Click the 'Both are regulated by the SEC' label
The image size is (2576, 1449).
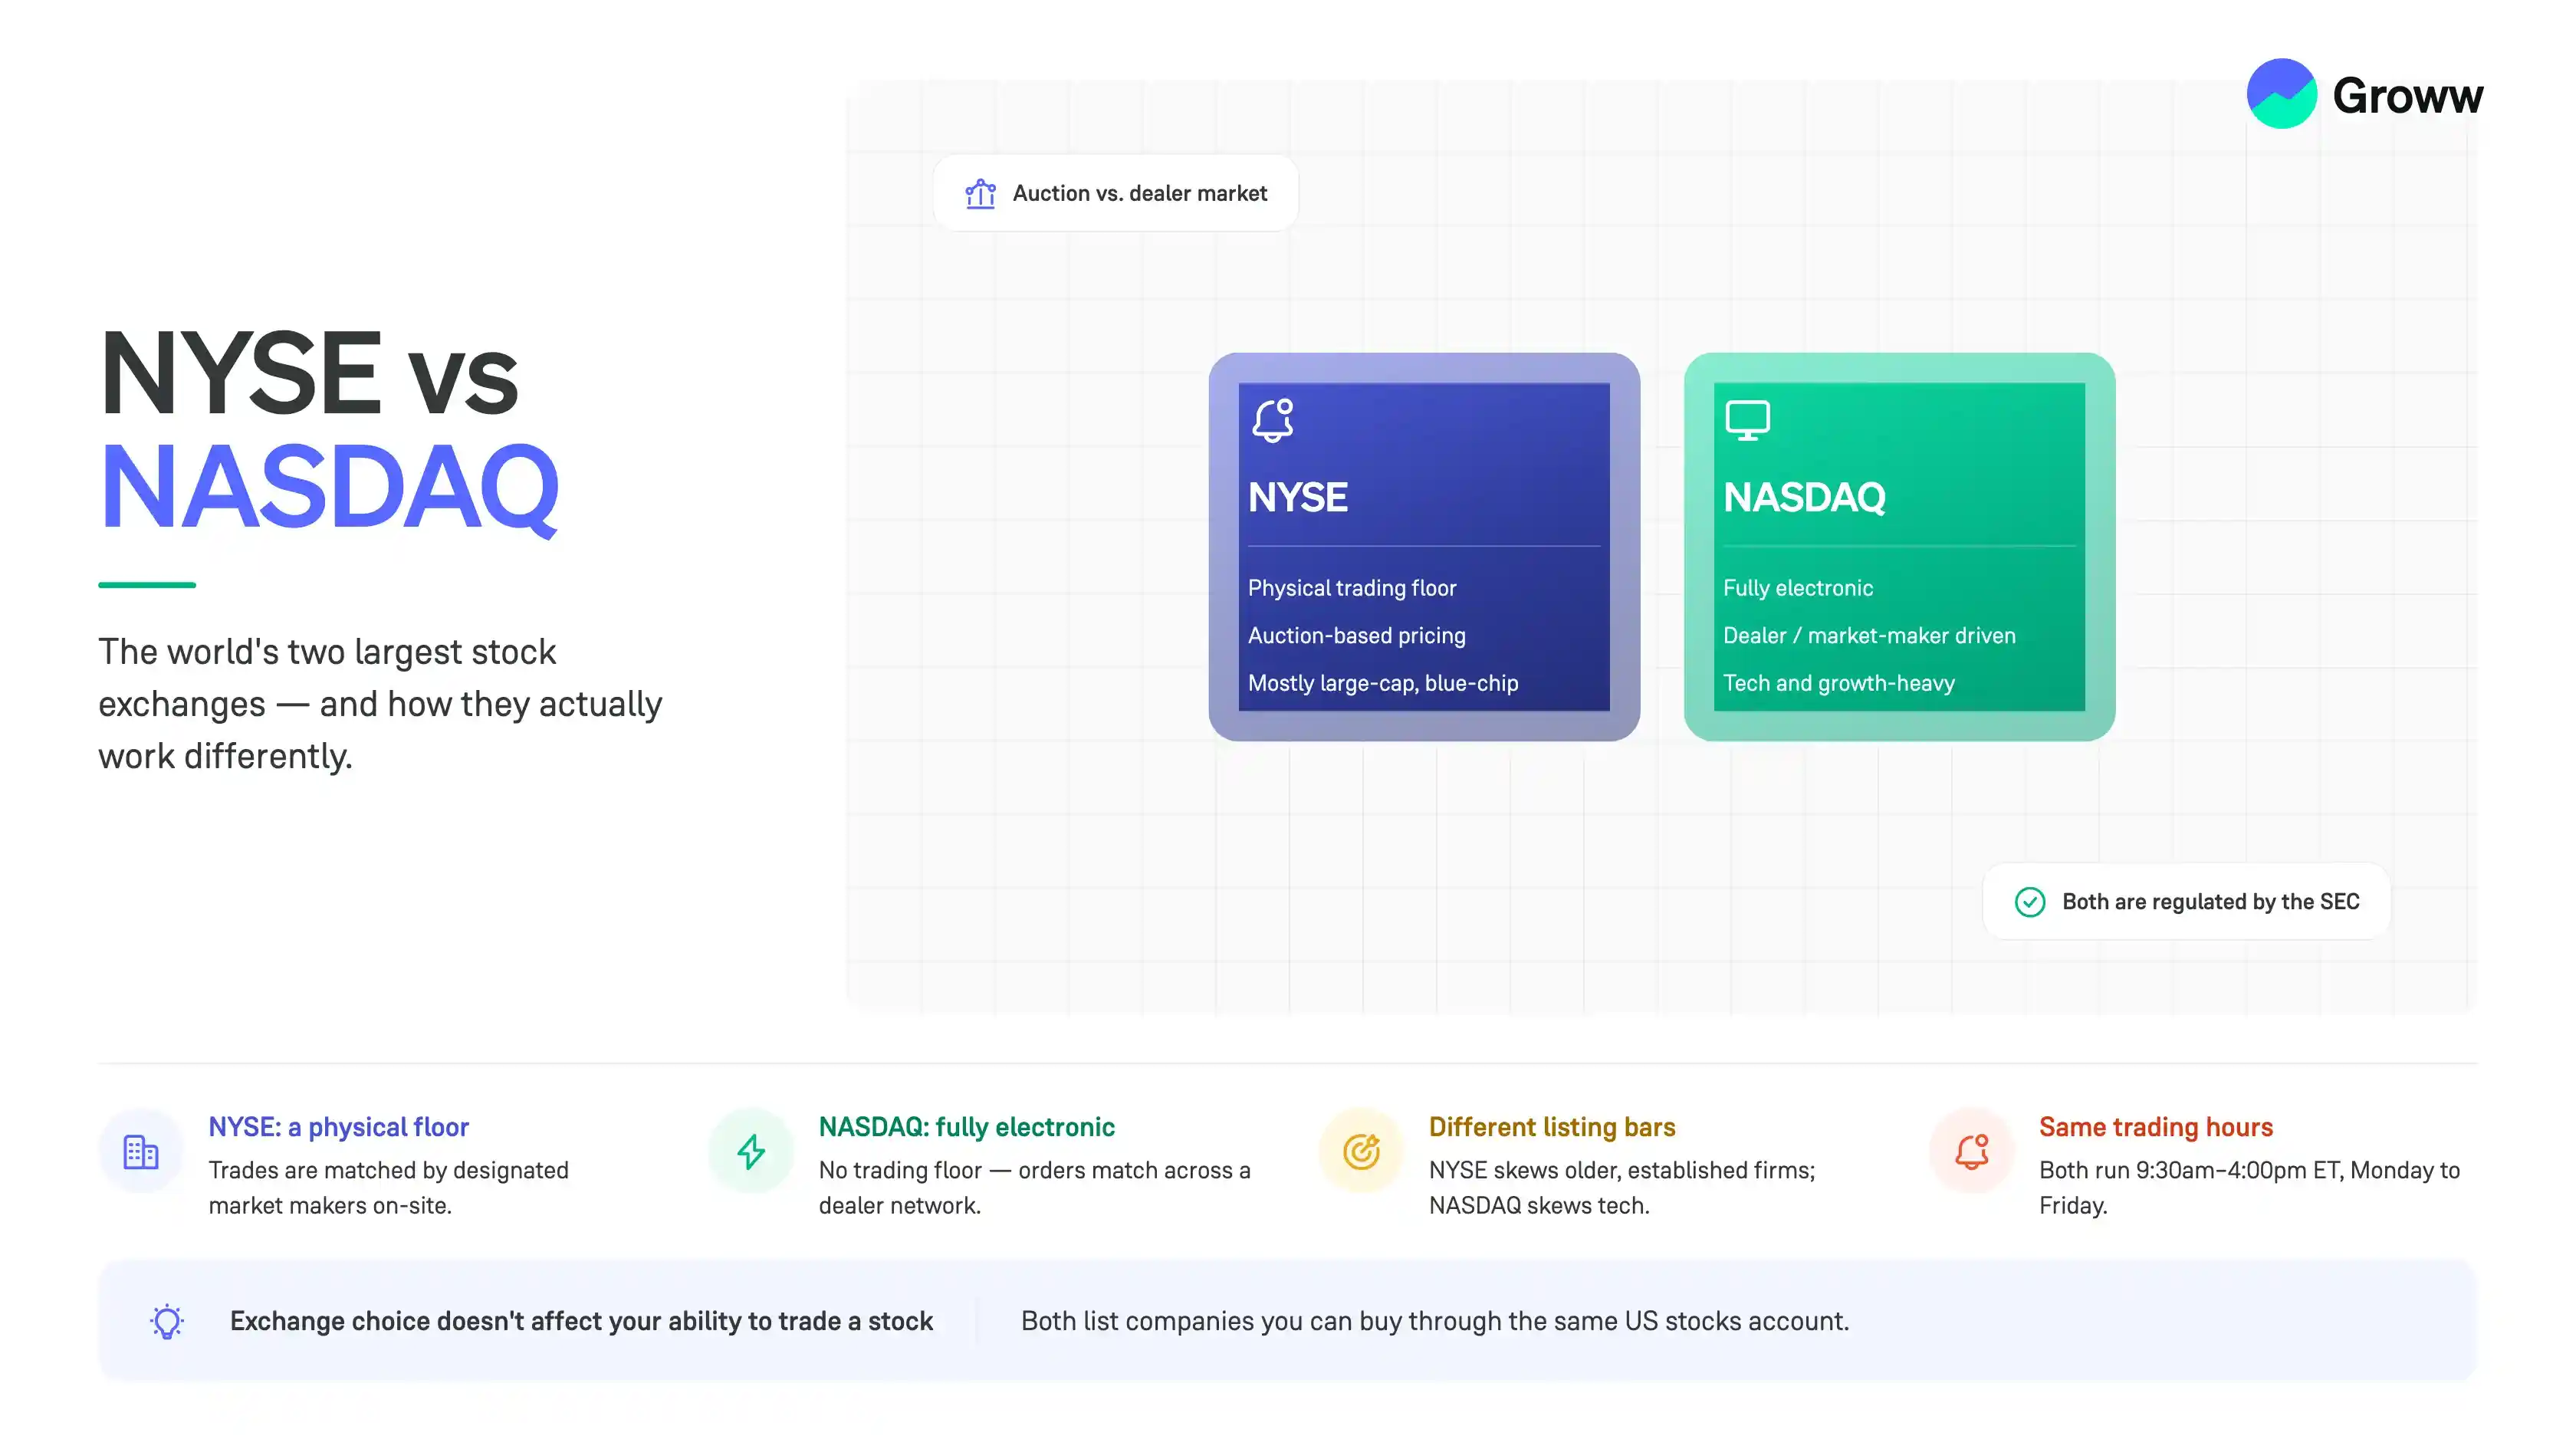point(2210,902)
